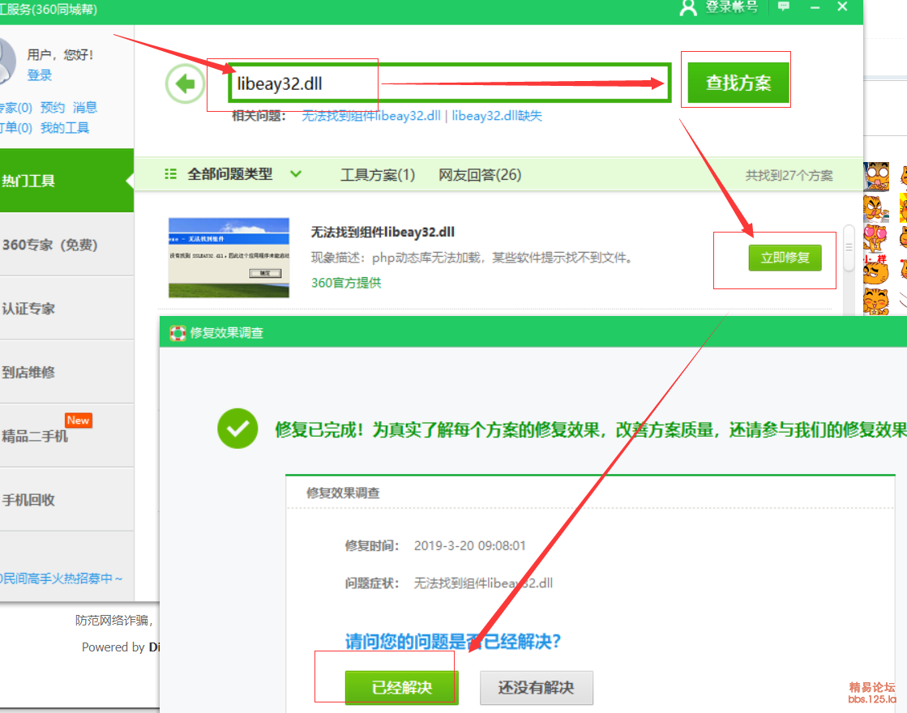Select 360专家（免费）in the sidebar

tap(66, 245)
